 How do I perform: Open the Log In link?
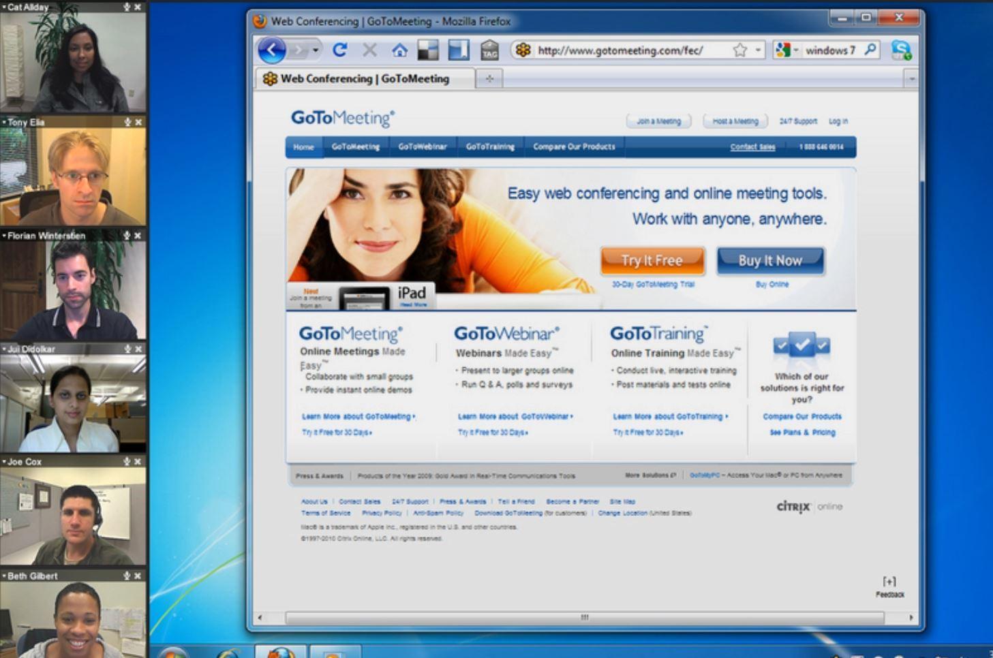click(x=838, y=121)
